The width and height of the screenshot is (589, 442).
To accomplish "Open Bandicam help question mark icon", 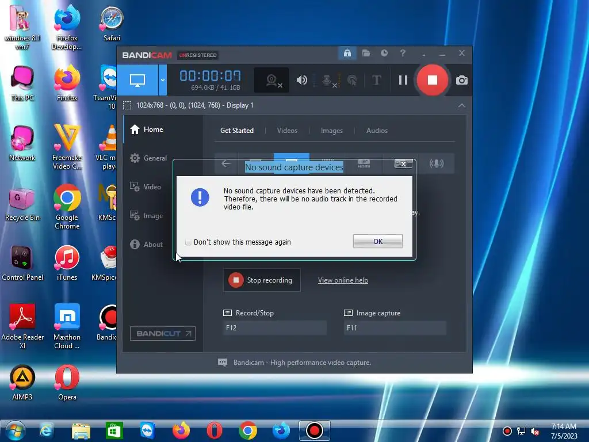I will pyautogui.click(x=403, y=54).
